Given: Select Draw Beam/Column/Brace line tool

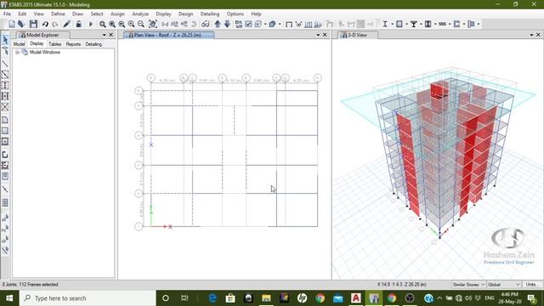Looking at the screenshot, I should (x=5, y=64).
